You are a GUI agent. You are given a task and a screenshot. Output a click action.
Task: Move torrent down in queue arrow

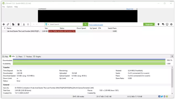pos(37,24)
